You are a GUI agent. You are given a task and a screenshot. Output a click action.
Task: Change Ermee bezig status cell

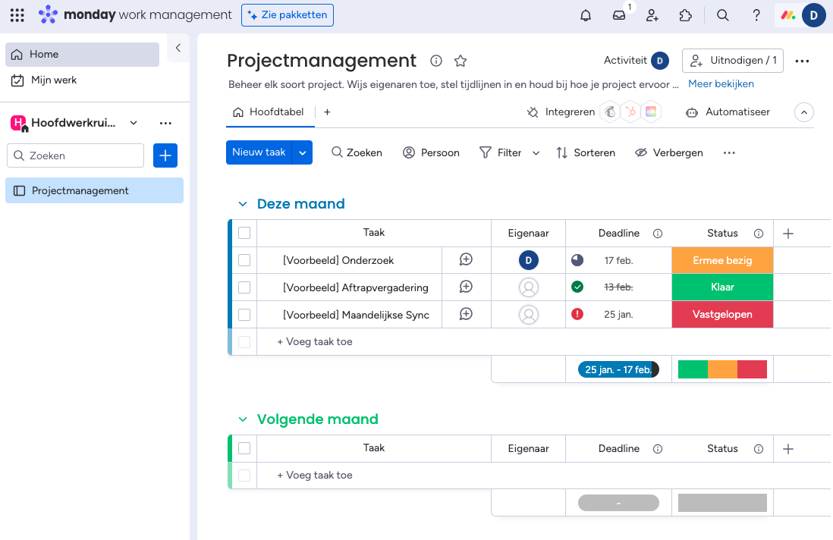722,260
